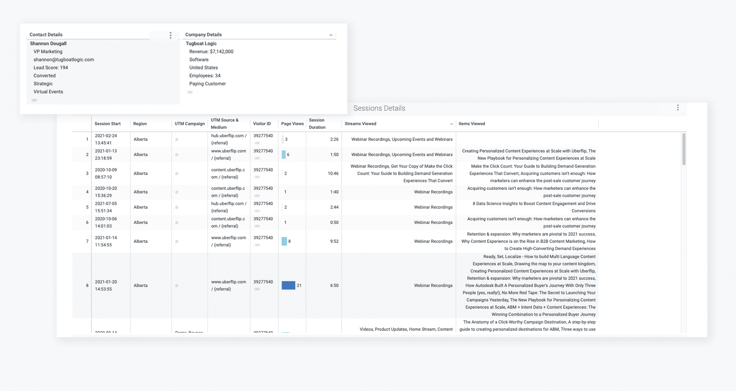Click session start 2021-01-13 23:18:59
Screen dimensions: 736x391
[x=106, y=154]
